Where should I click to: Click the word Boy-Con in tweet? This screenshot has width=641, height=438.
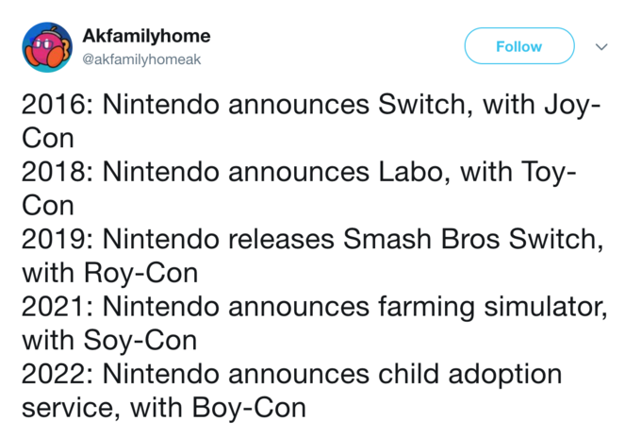click(x=249, y=408)
